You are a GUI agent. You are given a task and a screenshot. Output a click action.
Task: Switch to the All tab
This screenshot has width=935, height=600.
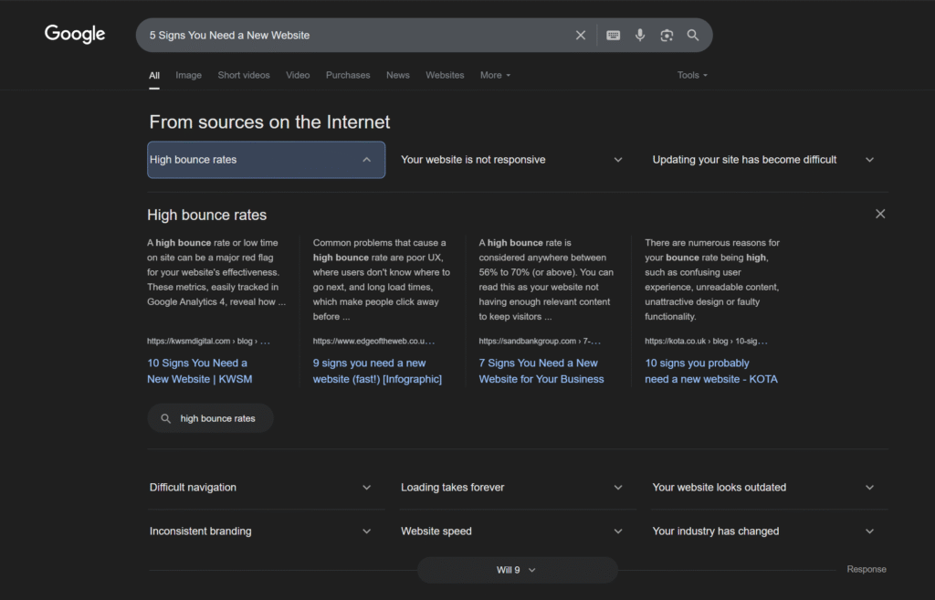tap(153, 75)
